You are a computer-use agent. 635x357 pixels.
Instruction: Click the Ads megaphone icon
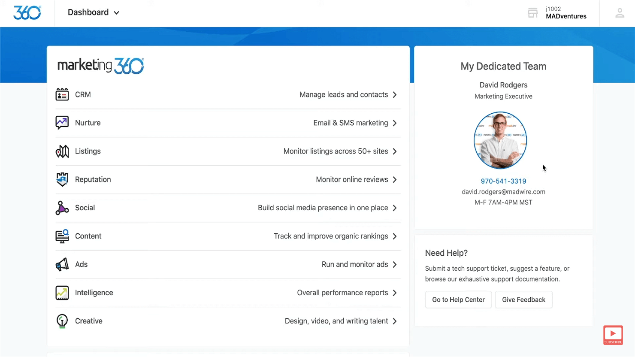pyautogui.click(x=62, y=264)
